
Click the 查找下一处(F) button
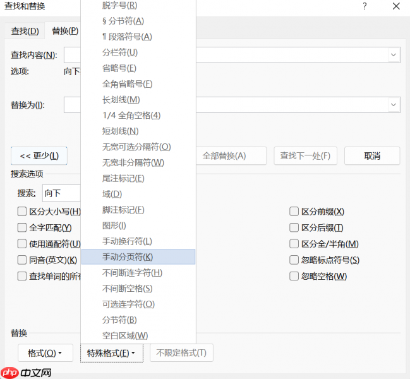305,156
